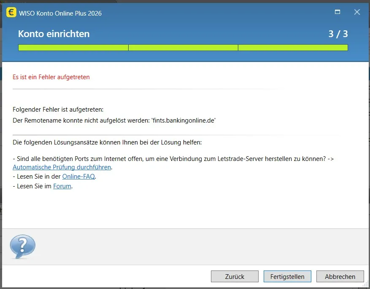Visit the Forum link
370x289 pixels.
[62, 186]
